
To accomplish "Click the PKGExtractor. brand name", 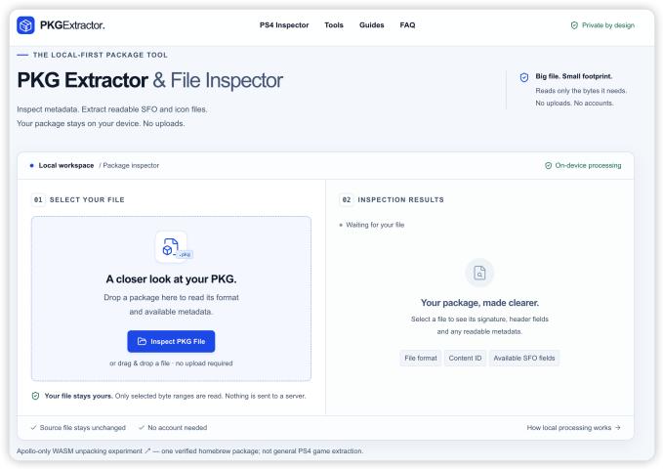I will click(x=72, y=25).
